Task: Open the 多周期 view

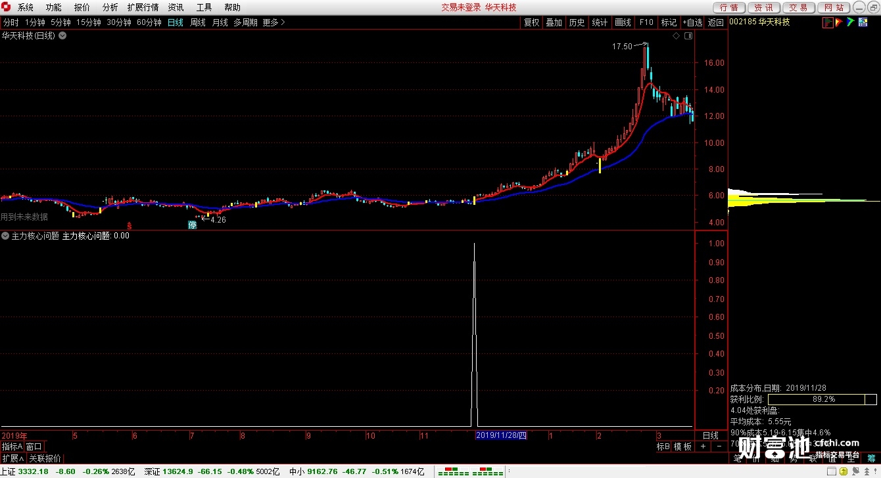Action: tap(245, 22)
